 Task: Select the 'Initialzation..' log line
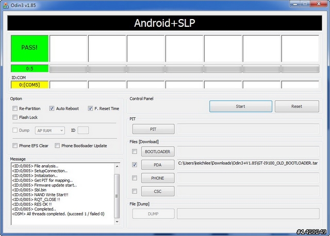(35, 176)
